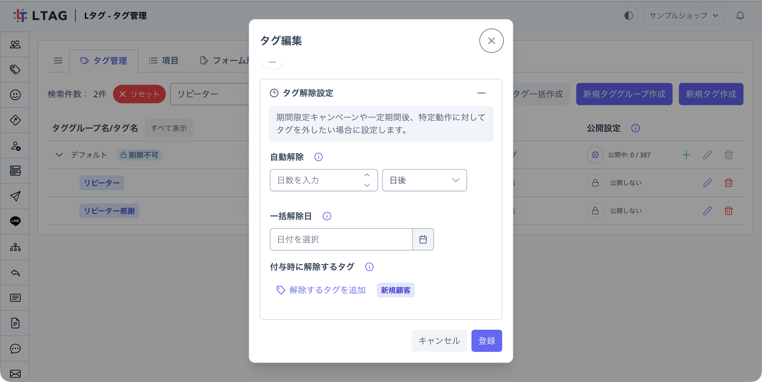
Task: Click 新規タググループ作成 button
Action: [x=624, y=94]
